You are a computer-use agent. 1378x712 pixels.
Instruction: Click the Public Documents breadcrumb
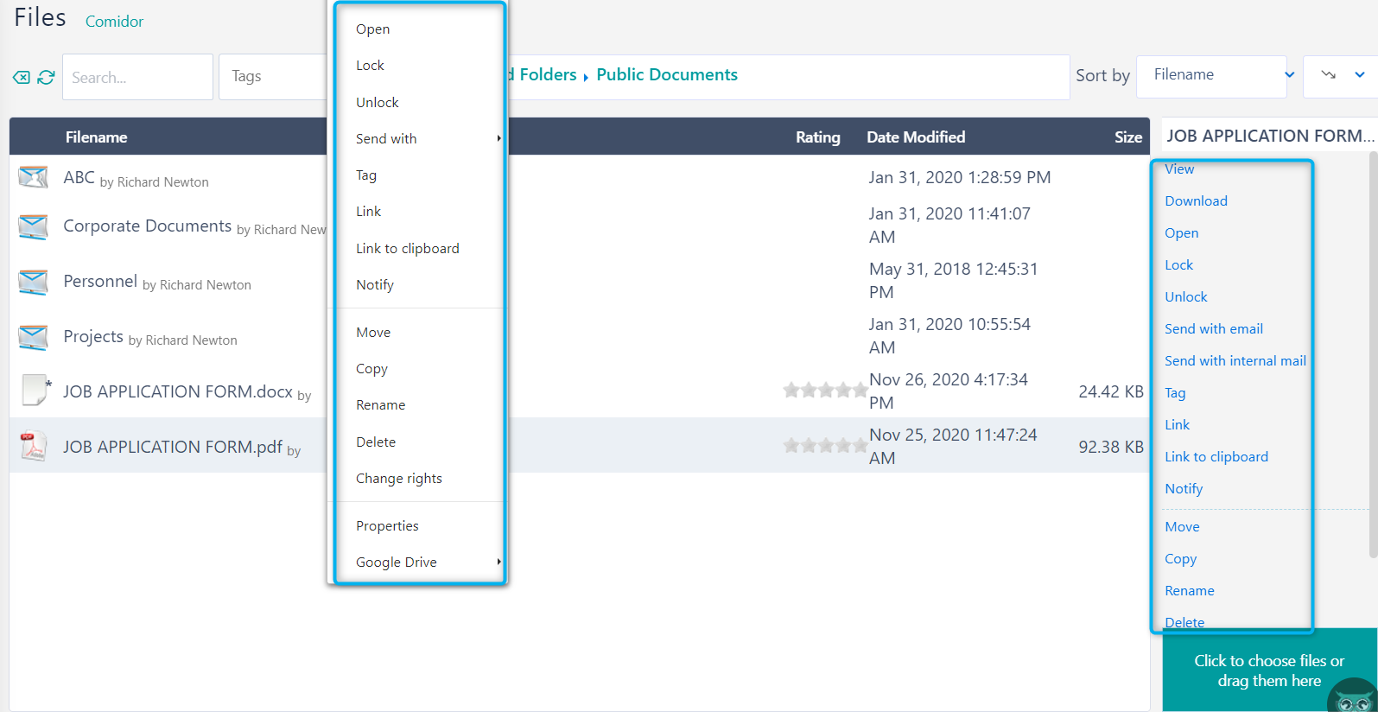tap(667, 74)
